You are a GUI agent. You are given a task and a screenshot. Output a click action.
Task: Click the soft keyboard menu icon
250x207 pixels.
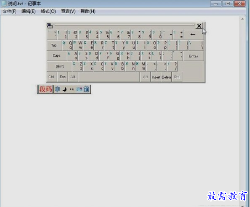coord(50,26)
